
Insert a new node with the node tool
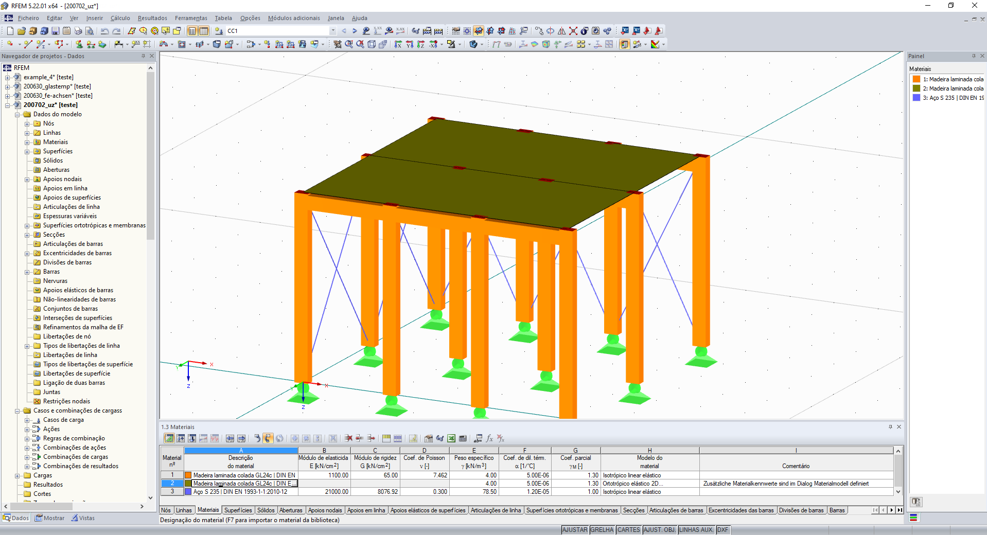pyautogui.click(x=10, y=44)
